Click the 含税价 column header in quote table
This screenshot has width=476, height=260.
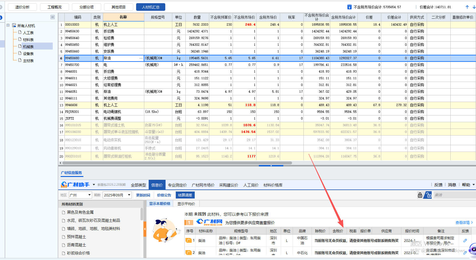click(x=338, y=231)
